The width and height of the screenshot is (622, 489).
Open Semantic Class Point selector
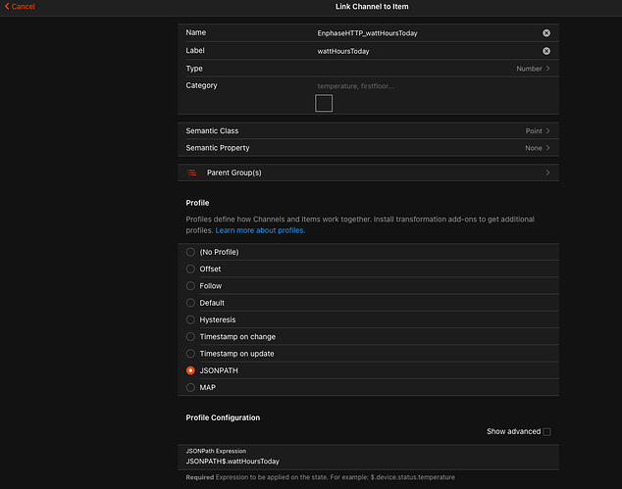click(x=368, y=130)
